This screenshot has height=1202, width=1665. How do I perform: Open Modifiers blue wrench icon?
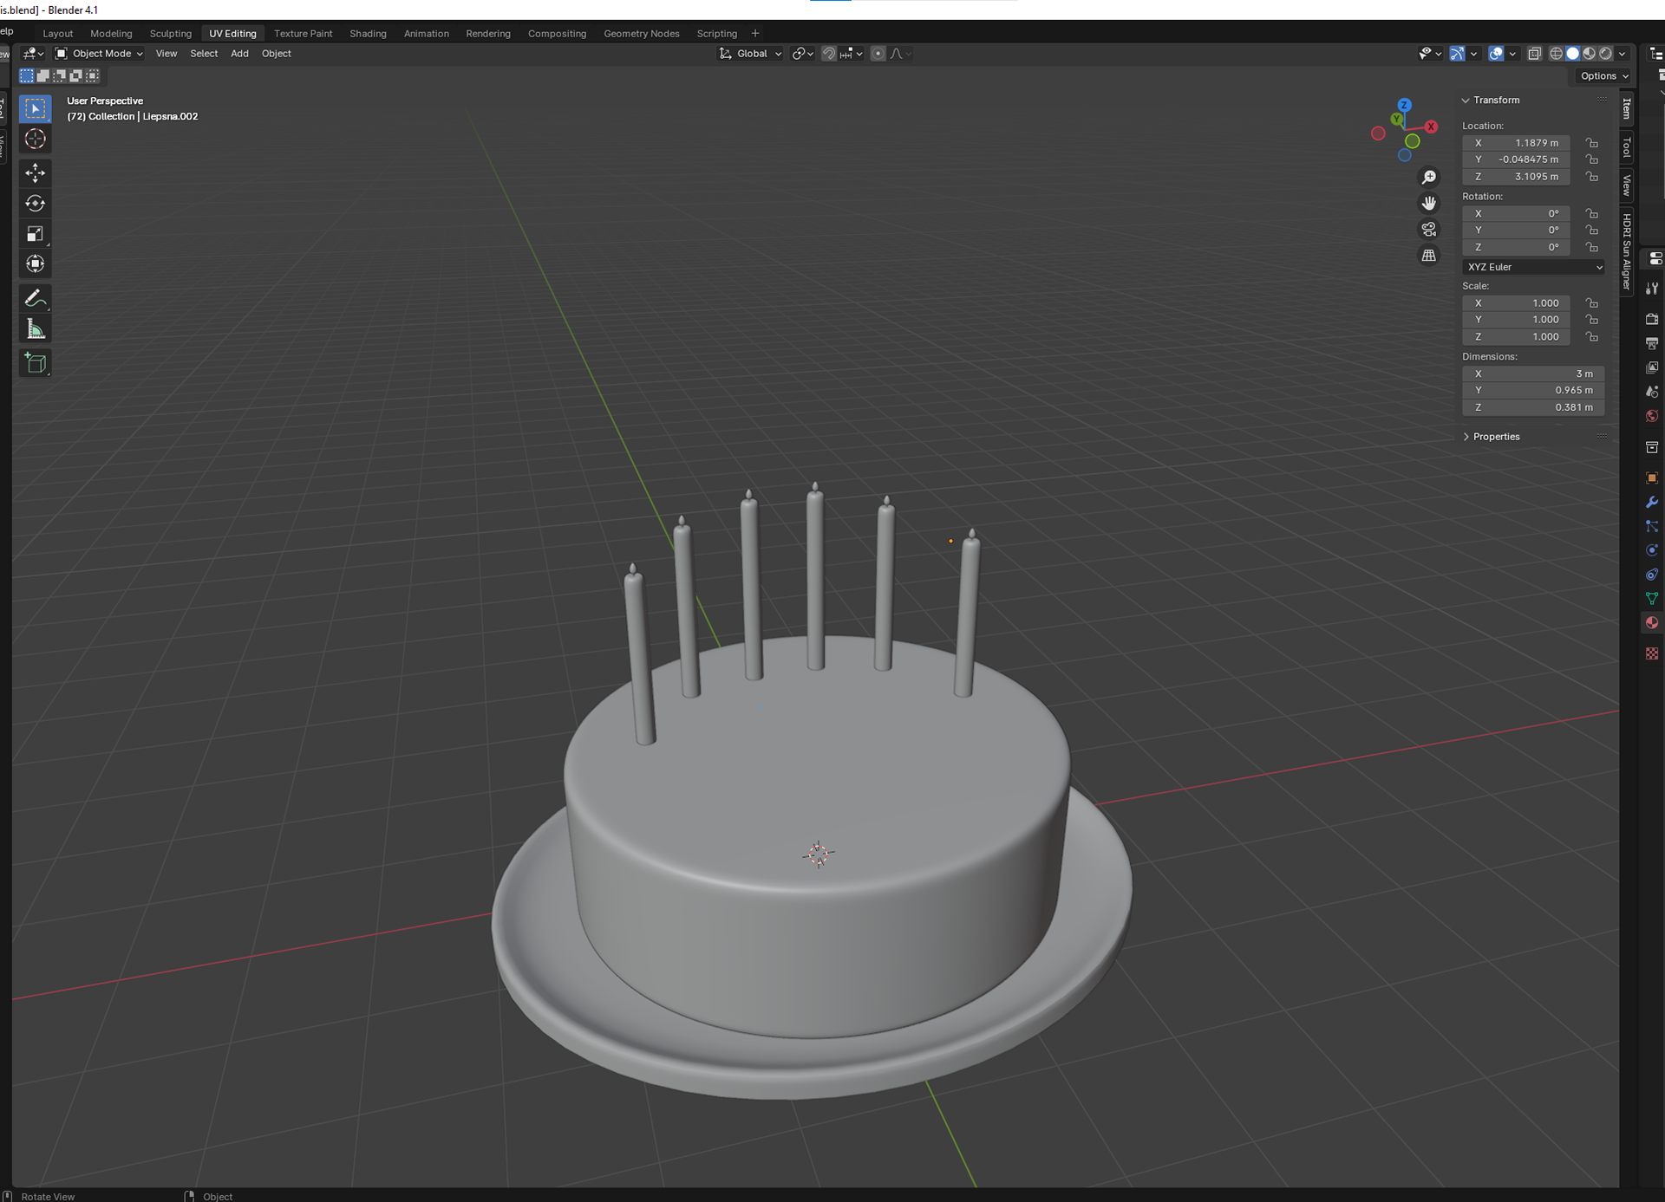pos(1652,503)
